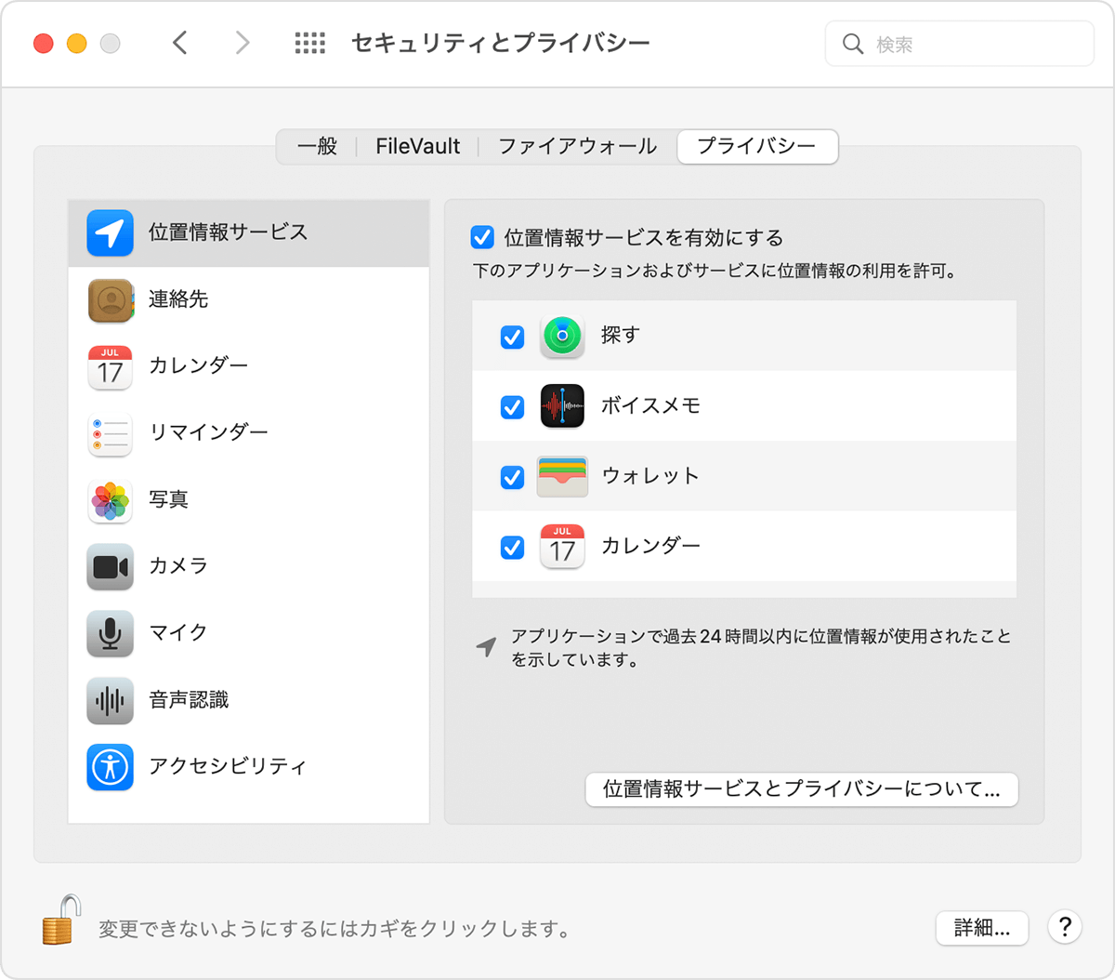Switch to the ファイアウォール tab

[x=577, y=146]
